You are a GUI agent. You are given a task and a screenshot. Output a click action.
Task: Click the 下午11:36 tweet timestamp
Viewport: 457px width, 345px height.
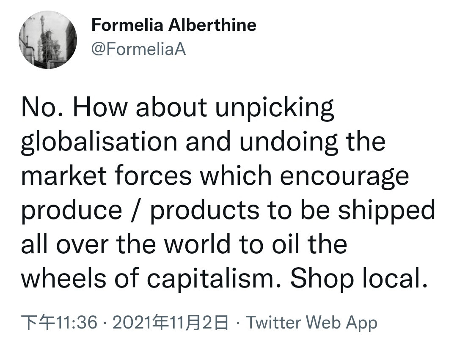coord(59,323)
